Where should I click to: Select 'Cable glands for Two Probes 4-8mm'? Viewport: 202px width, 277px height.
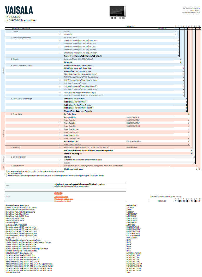tap(78, 108)
